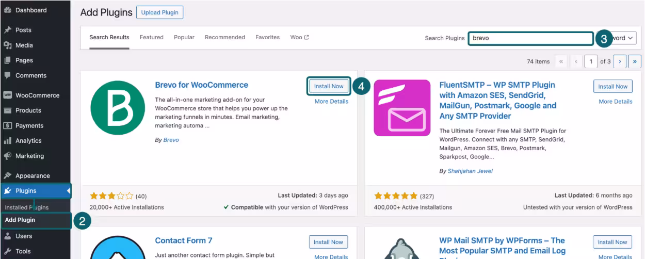Open Installed Plugins submenu item
This screenshot has width=645, height=259.
(x=27, y=207)
